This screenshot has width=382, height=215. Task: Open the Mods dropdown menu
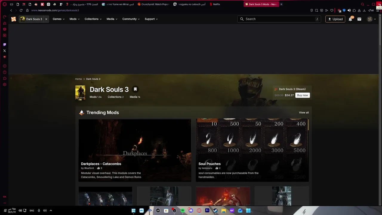click(75, 19)
